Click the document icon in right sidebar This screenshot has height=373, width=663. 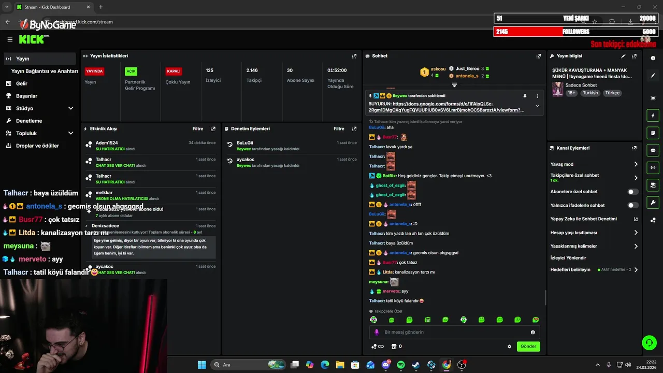(x=653, y=133)
